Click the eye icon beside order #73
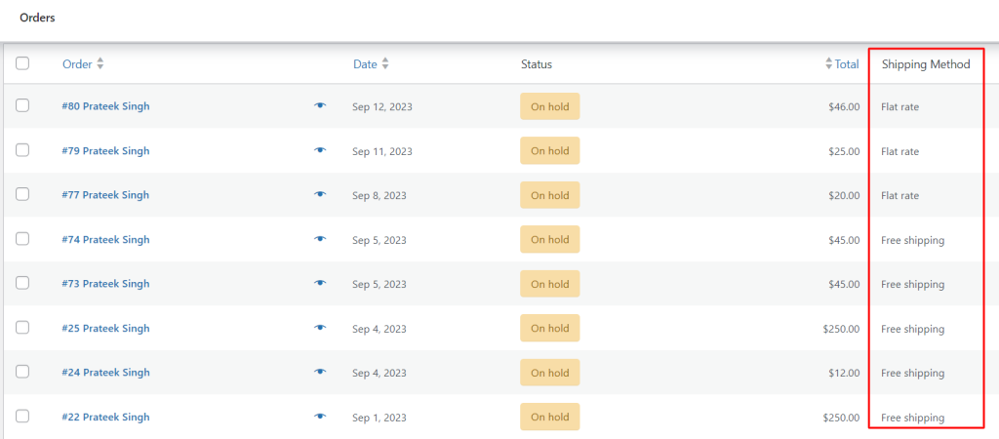The width and height of the screenshot is (999, 439). 320,283
